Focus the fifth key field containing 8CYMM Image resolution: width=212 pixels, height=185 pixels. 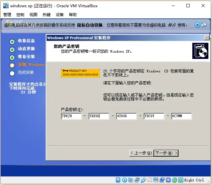pyautogui.click(x=181, y=116)
